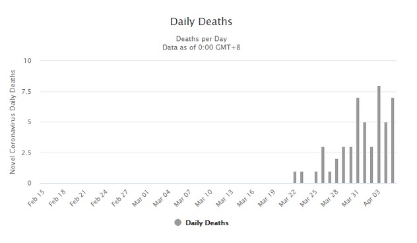The height and width of the screenshot is (243, 417).
Task: Click the Feb 15 x-axis label
Action: (x=36, y=197)
